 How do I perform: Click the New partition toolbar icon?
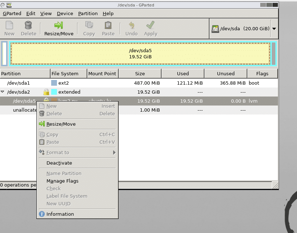(x=9, y=26)
